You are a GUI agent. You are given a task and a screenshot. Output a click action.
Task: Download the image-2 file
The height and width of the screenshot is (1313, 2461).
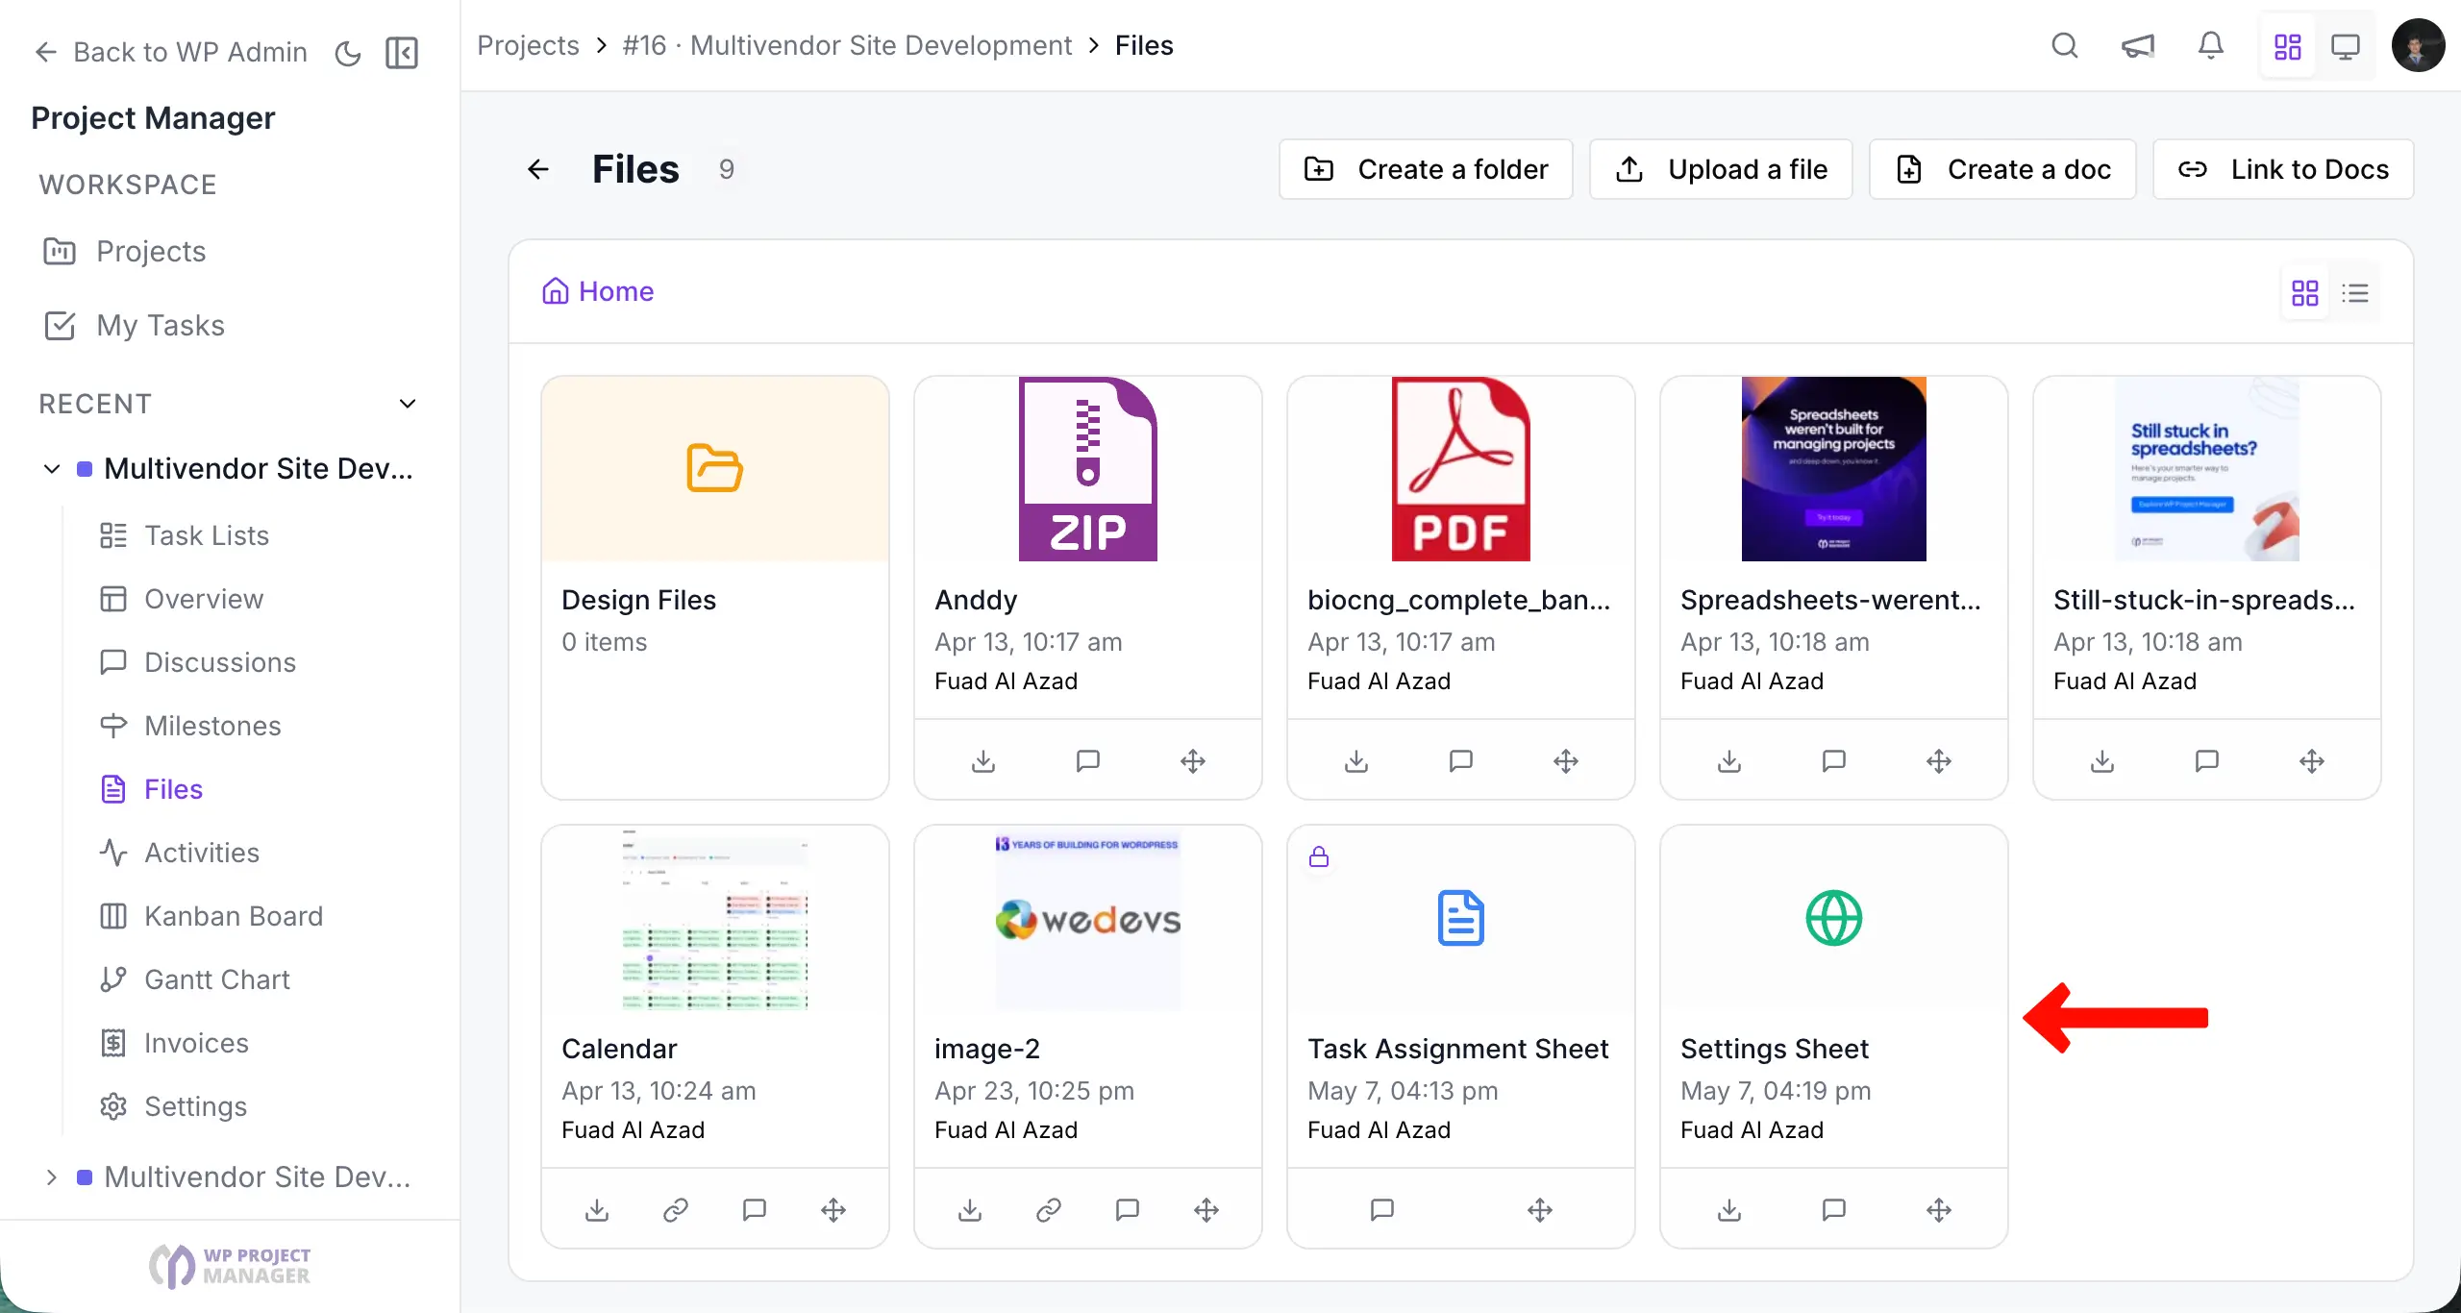[970, 1210]
